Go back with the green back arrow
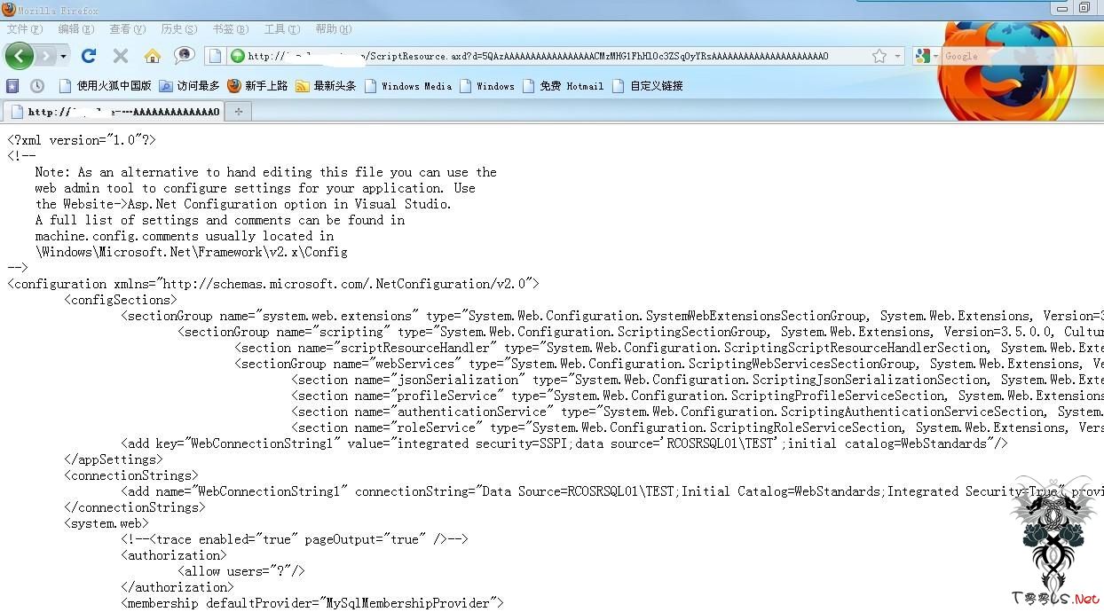The height and width of the screenshot is (612, 1104). pos(20,56)
